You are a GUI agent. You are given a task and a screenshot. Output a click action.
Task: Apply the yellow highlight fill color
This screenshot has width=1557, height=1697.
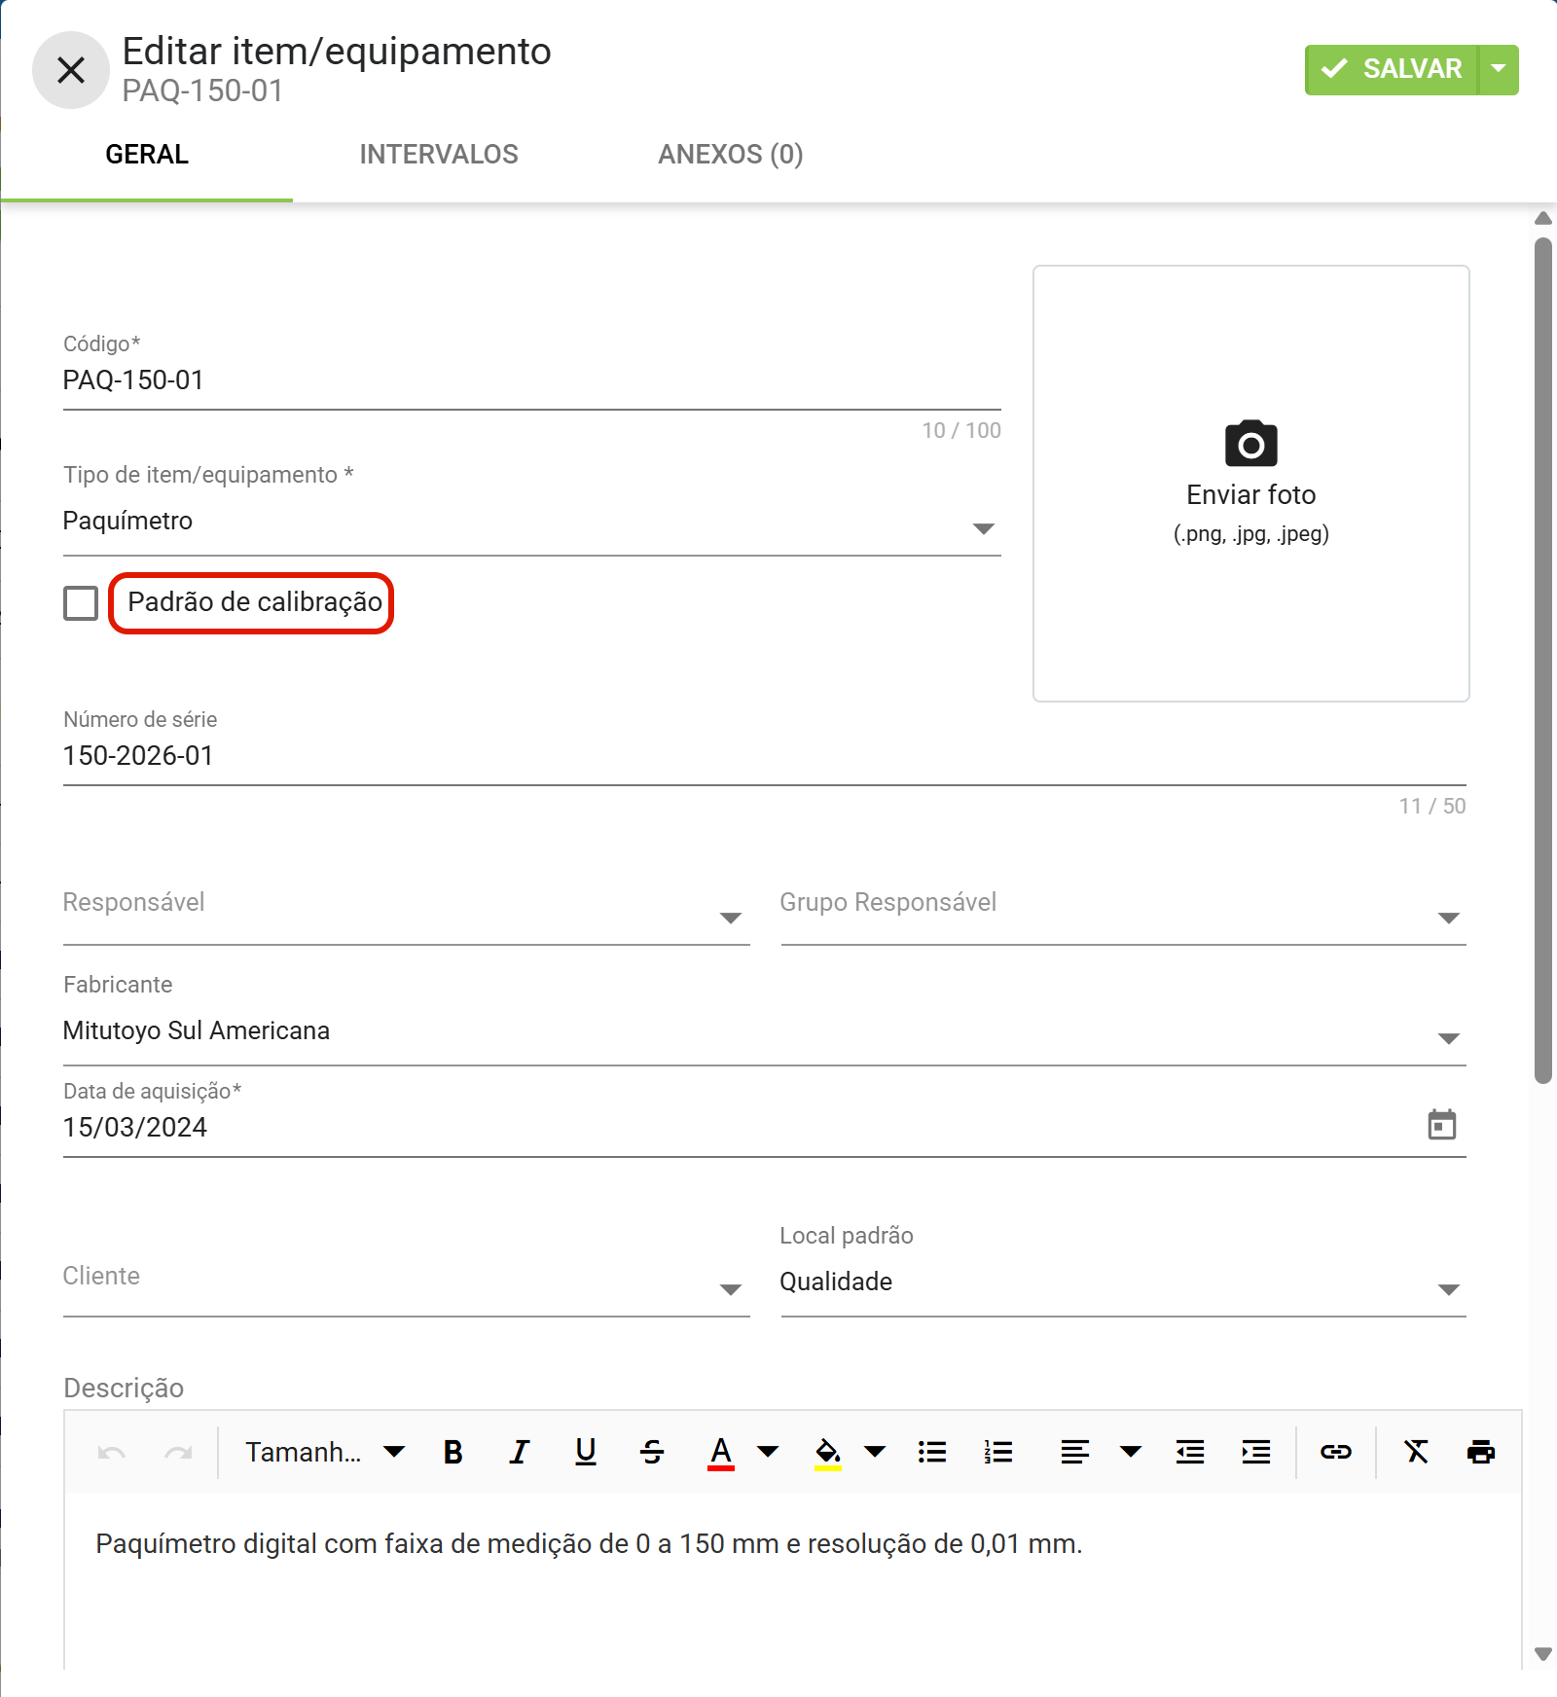point(828,1453)
